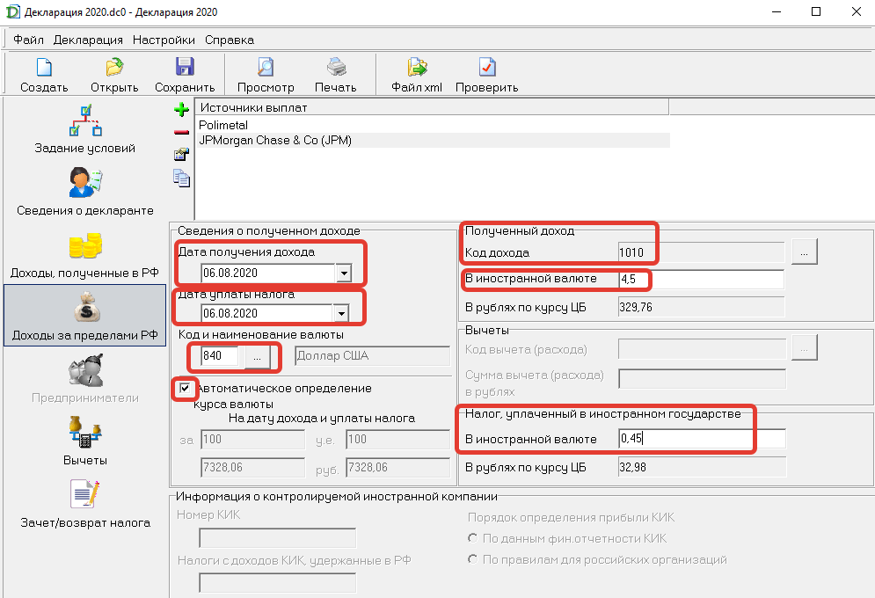The image size is (875, 598).
Task: Add a payment source with the green plus
Action: (181, 109)
